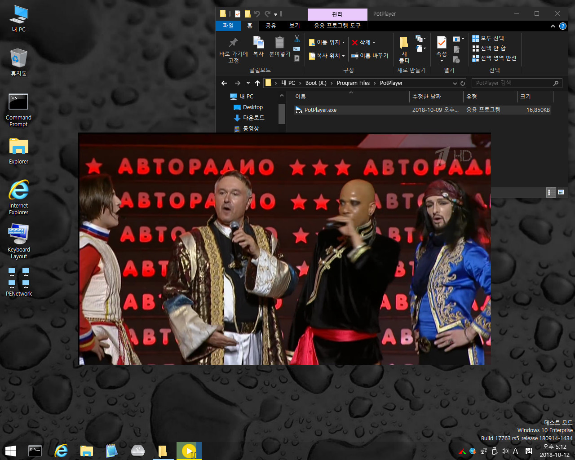Screen dimensions: 575x460
Task: Click the Paste (붙여넣기) ribbon icon
Action: [279, 43]
